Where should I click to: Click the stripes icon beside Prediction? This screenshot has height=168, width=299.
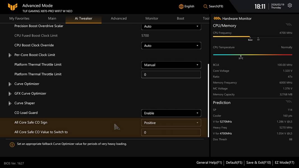289,102
